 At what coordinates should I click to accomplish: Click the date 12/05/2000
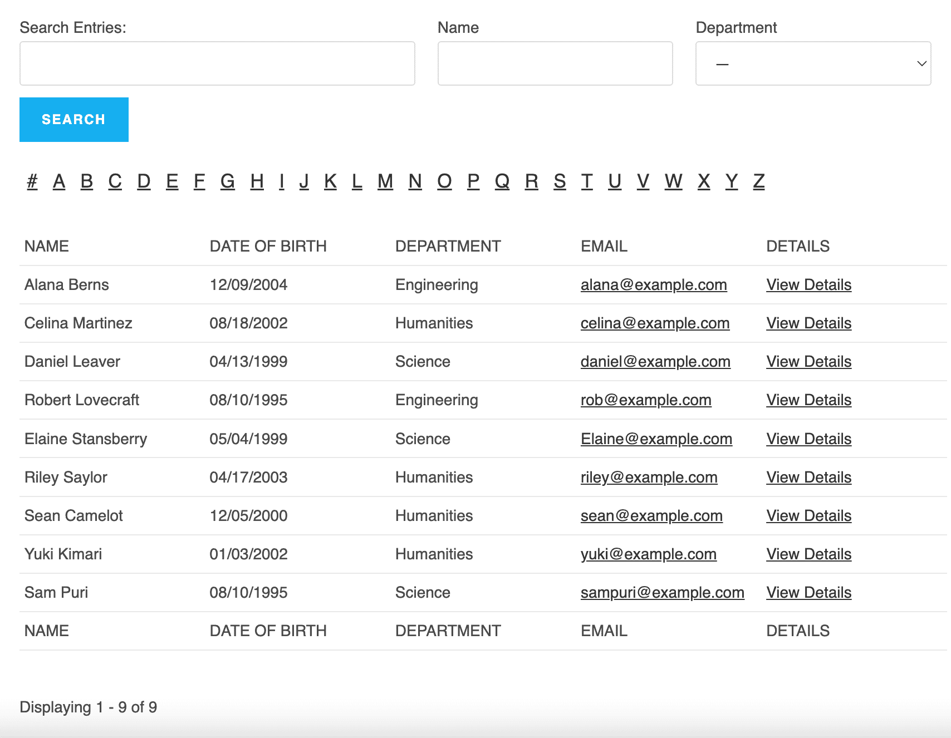point(248,516)
